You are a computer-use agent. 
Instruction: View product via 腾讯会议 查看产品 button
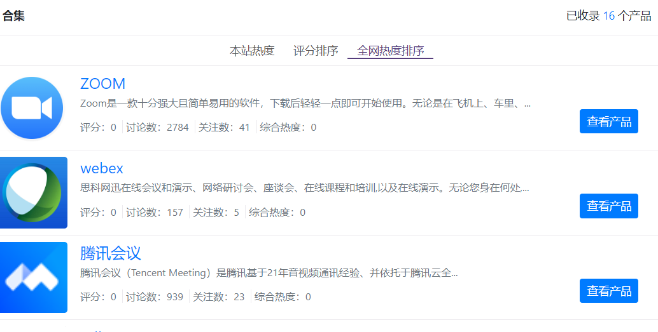pos(608,291)
